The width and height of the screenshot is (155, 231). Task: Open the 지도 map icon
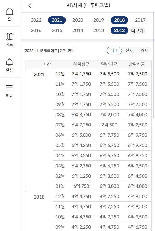(10, 38)
